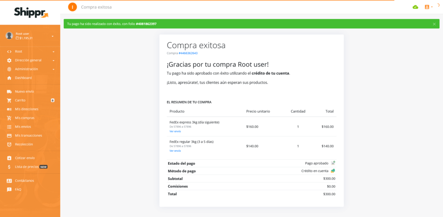This screenshot has height=217, width=443.
Task: Click the Recolección alarm icon
Action: [9, 144]
